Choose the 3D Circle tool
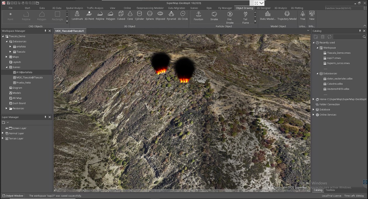Screen dimensions: 368x199 pos(183,16)
